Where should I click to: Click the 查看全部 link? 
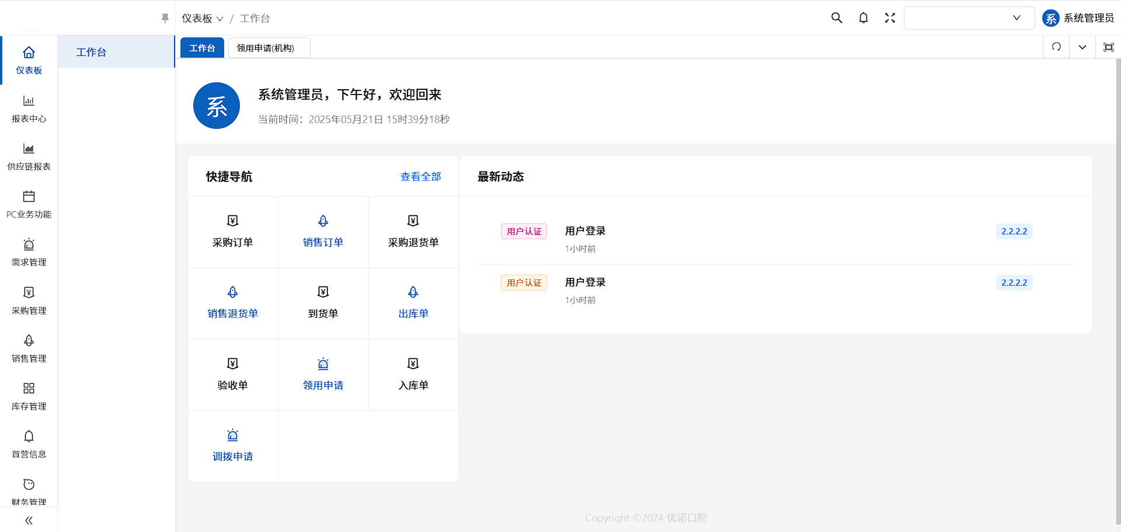(x=420, y=177)
